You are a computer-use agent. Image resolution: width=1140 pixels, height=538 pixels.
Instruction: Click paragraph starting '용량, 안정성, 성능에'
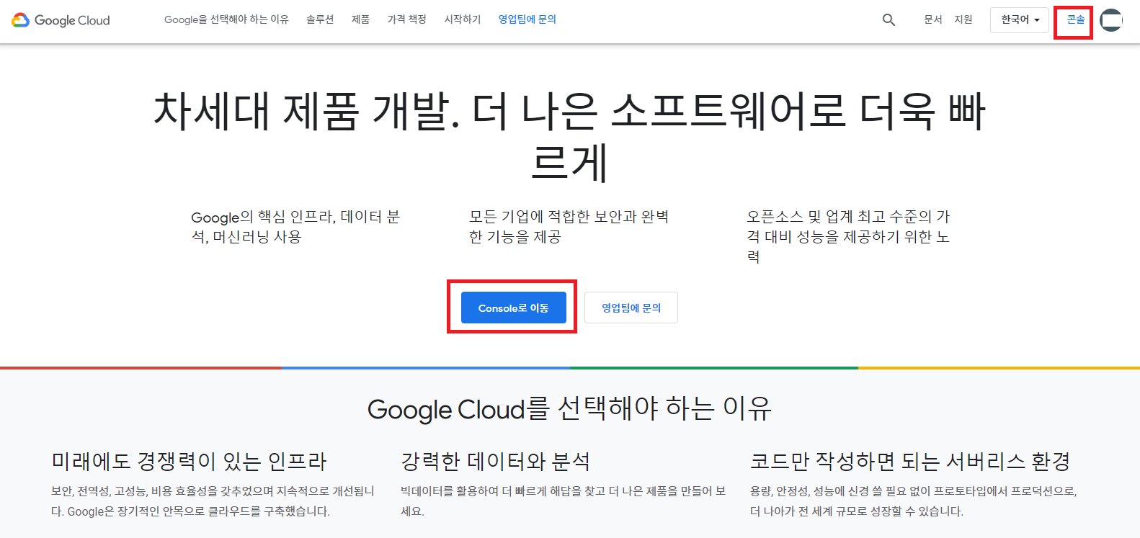pos(914,501)
